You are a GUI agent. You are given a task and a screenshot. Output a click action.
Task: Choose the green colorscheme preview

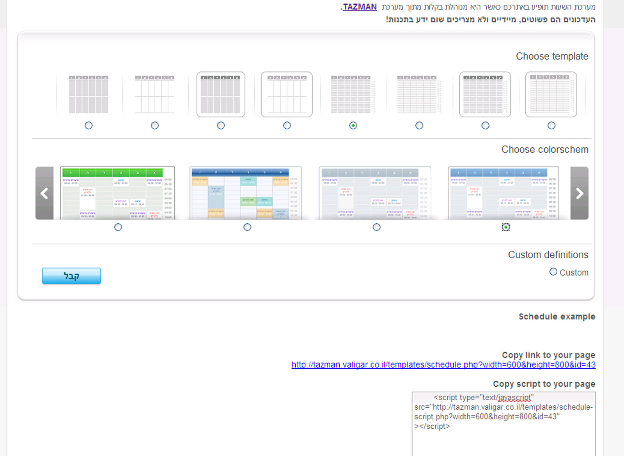[x=117, y=193]
